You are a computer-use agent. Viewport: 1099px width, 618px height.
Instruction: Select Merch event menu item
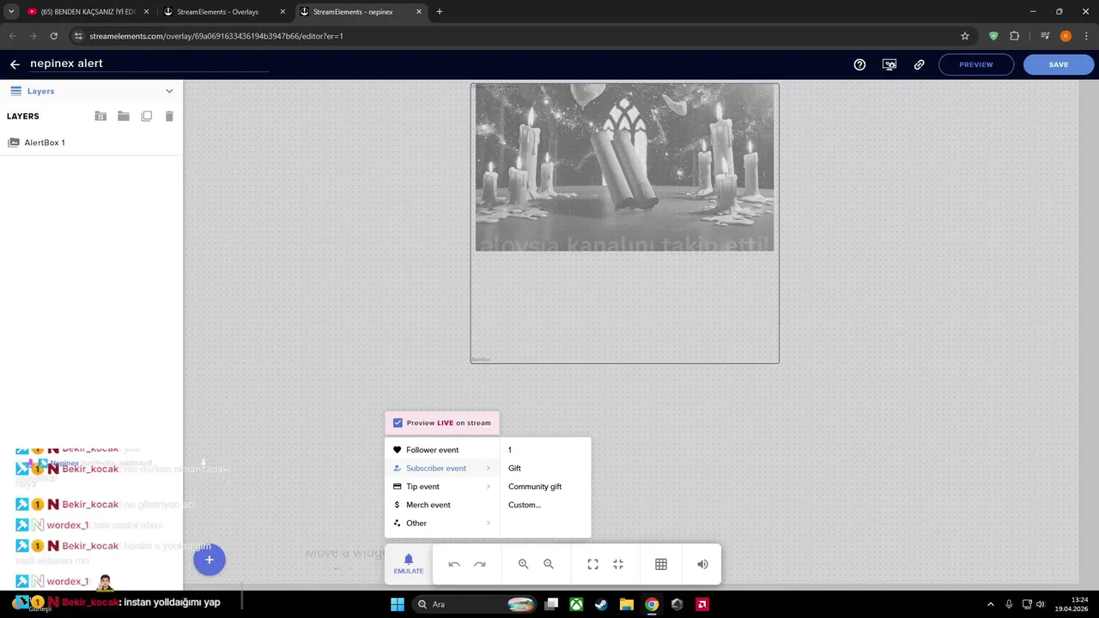point(442,505)
